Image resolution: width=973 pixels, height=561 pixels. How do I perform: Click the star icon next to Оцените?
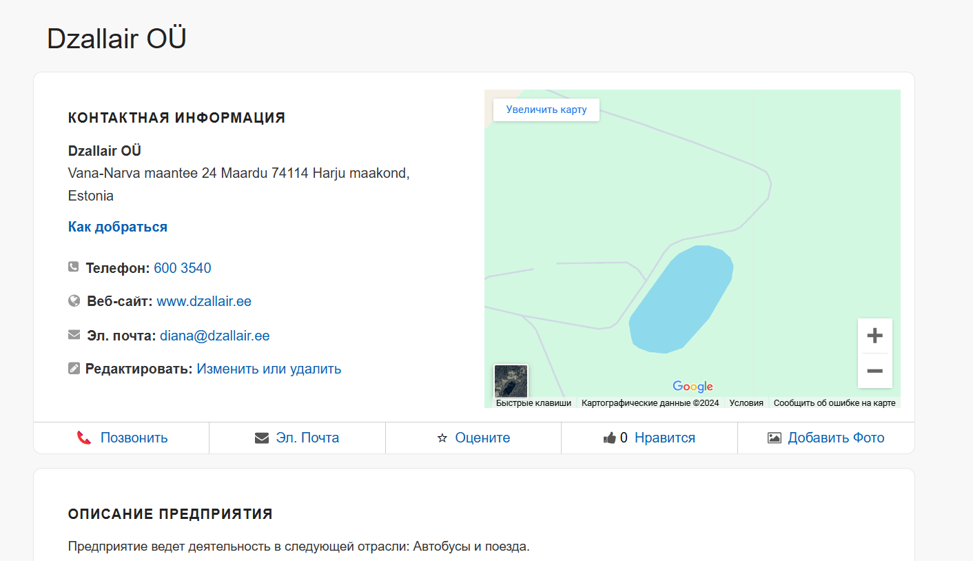(x=442, y=438)
